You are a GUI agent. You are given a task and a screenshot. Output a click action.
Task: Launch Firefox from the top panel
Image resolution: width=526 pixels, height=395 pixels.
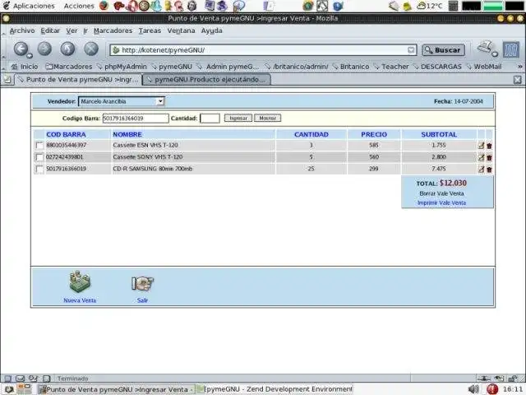(104, 6)
